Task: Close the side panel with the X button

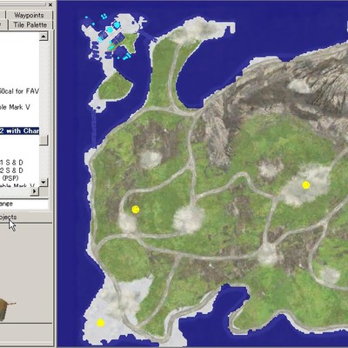Action: (x=50, y=4)
